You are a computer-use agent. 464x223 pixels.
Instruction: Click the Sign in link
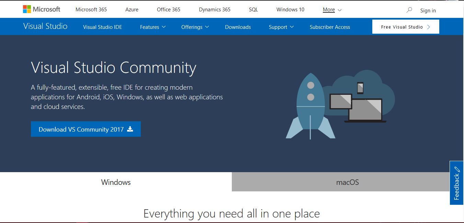[428, 10]
